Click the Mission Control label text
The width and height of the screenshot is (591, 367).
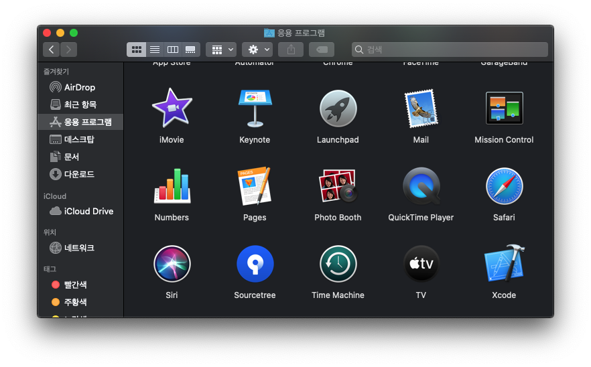(505, 140)
